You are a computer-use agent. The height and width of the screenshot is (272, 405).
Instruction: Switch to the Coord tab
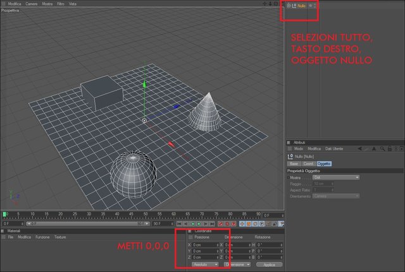pyautogui.click(x=308, y=164)
